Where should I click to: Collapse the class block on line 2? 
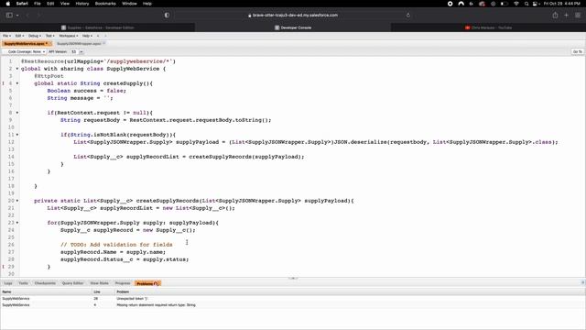17,69
